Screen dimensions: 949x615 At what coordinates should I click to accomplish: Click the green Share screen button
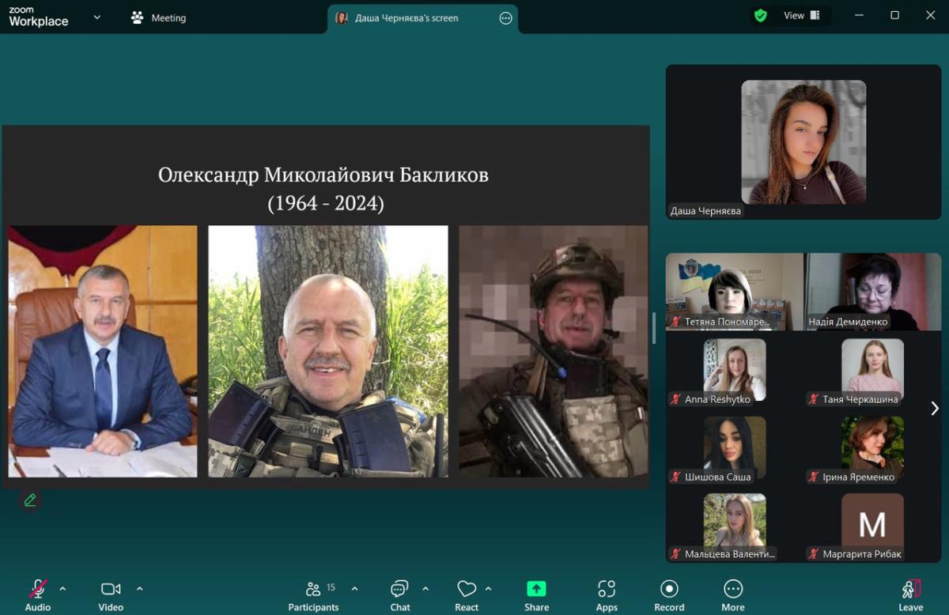[x=536, y=589]
